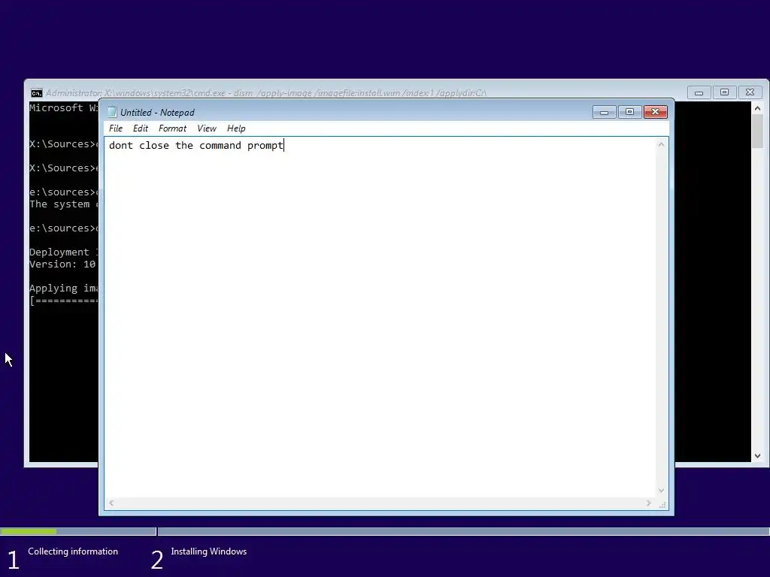Open the View menu in Notepad
The width and height of the screenshot is (770, 577).
[207, 128]
